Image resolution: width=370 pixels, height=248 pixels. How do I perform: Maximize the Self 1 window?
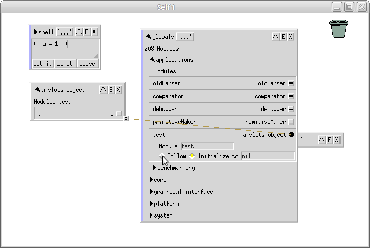[x=349, y=7]
